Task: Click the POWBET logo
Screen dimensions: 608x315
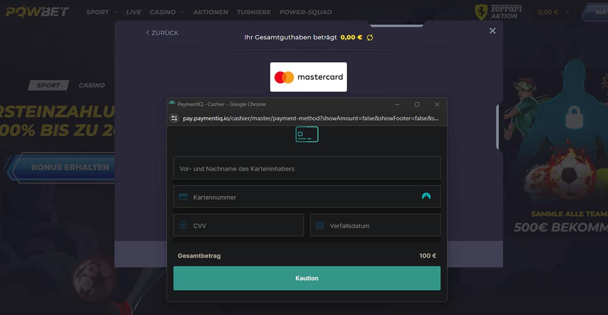Action: tap(37, 11)
